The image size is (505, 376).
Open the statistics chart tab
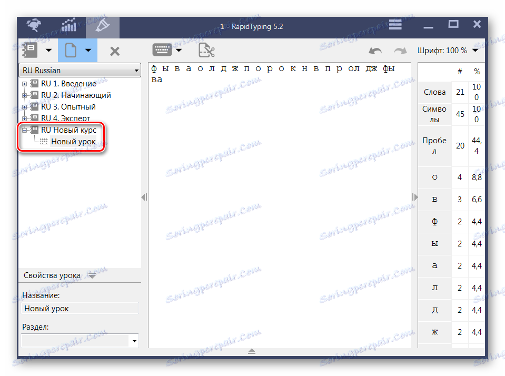pyautogui.click(x=68, y=25)
